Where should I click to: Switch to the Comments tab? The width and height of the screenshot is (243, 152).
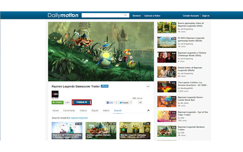click(69, 111)
